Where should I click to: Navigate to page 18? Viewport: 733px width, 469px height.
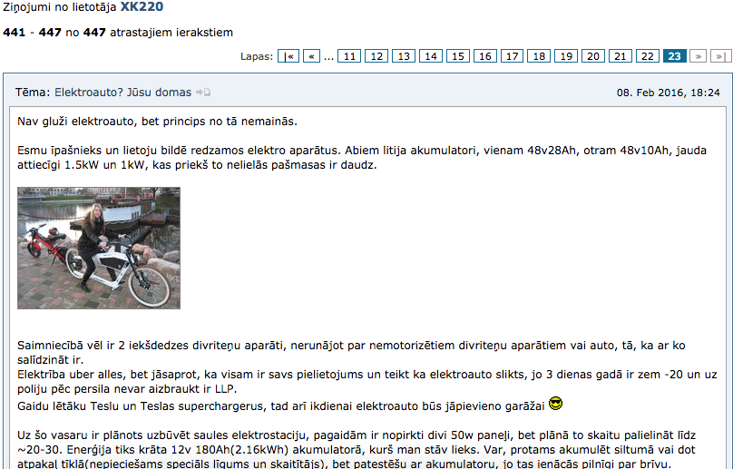tap(539, 56)
